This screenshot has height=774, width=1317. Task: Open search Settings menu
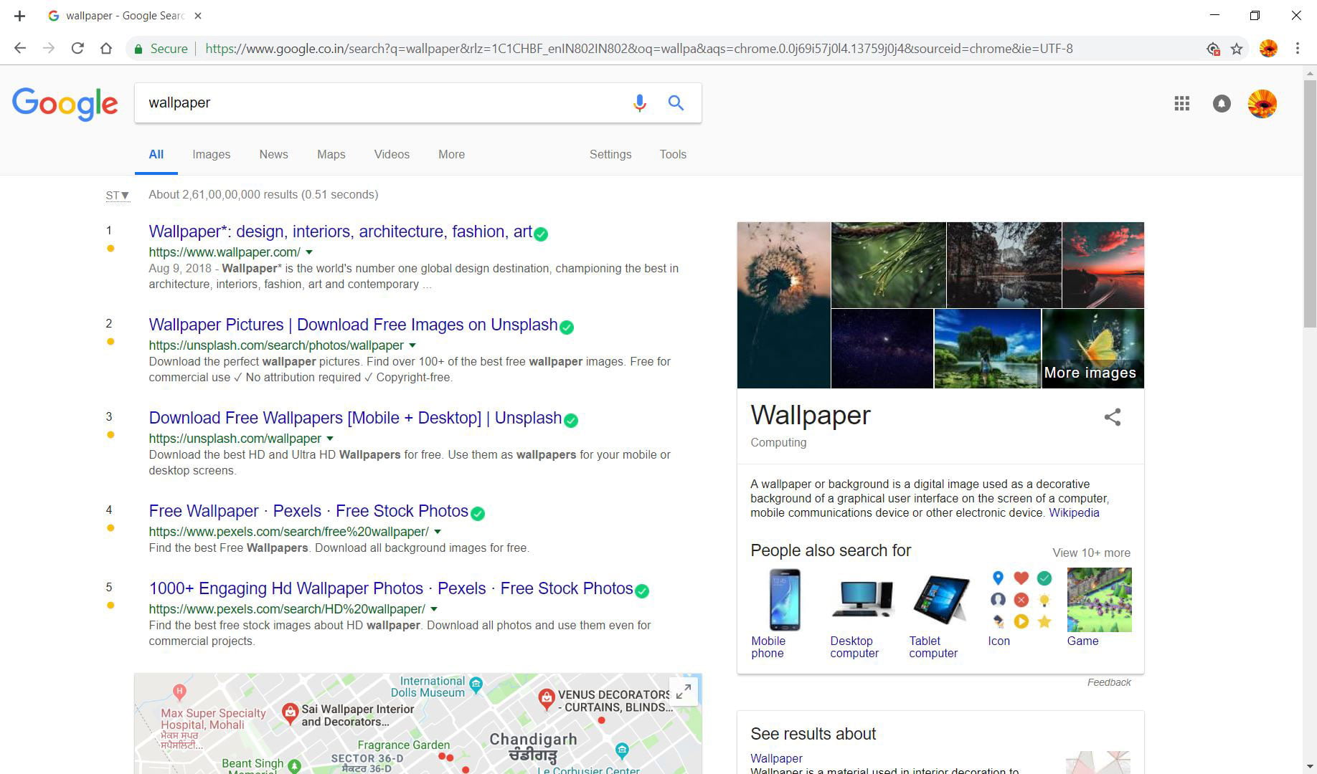[610, 155]
